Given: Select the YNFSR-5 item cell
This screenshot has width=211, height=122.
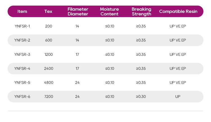Looking at the screenshot, I should [22, 82].
